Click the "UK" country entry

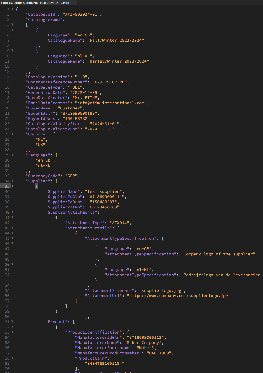(40, 145)
